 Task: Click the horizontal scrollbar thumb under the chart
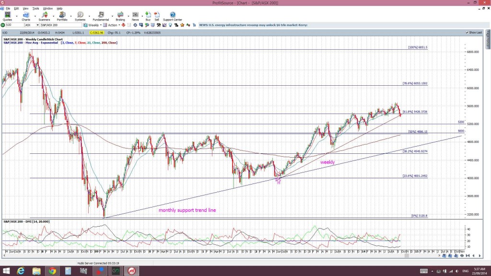point(407,256)
